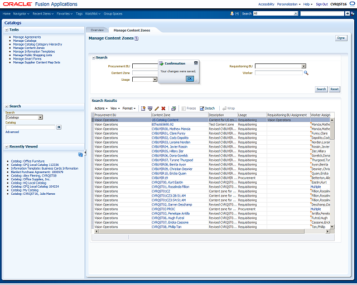
Task: Click the Create content zone icon
Action: point(143,109)
